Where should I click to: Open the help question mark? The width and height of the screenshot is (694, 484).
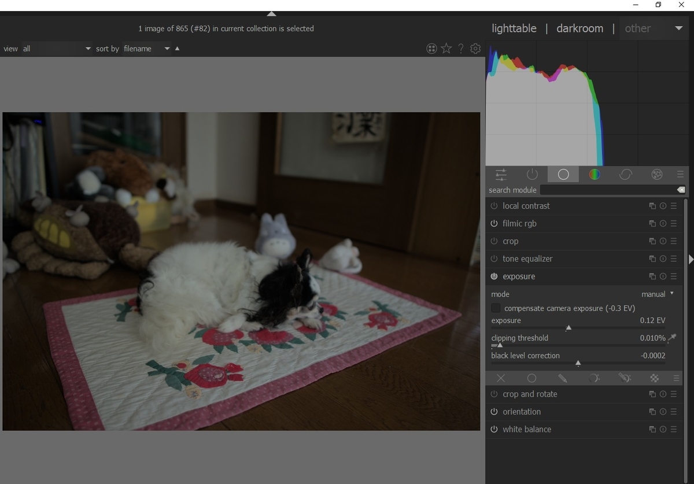coord(461,49)
